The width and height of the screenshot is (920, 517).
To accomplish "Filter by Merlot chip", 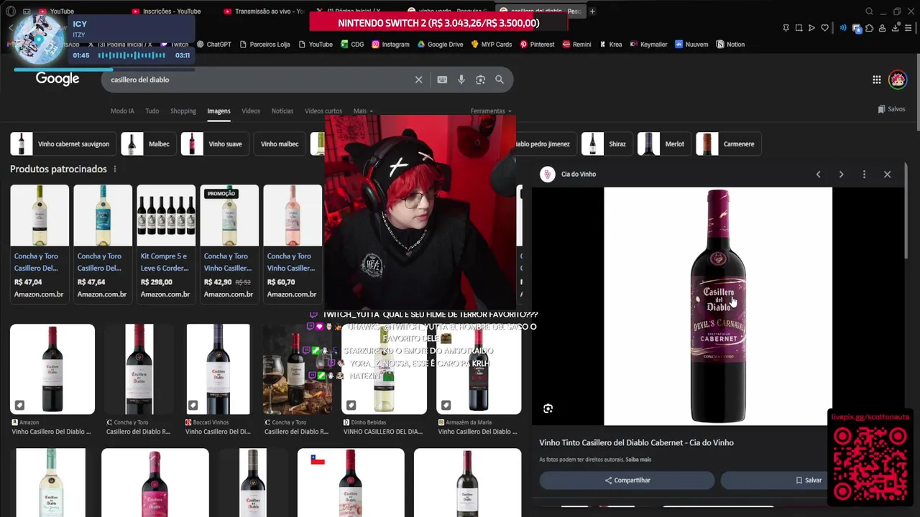I will click(663, 144).
